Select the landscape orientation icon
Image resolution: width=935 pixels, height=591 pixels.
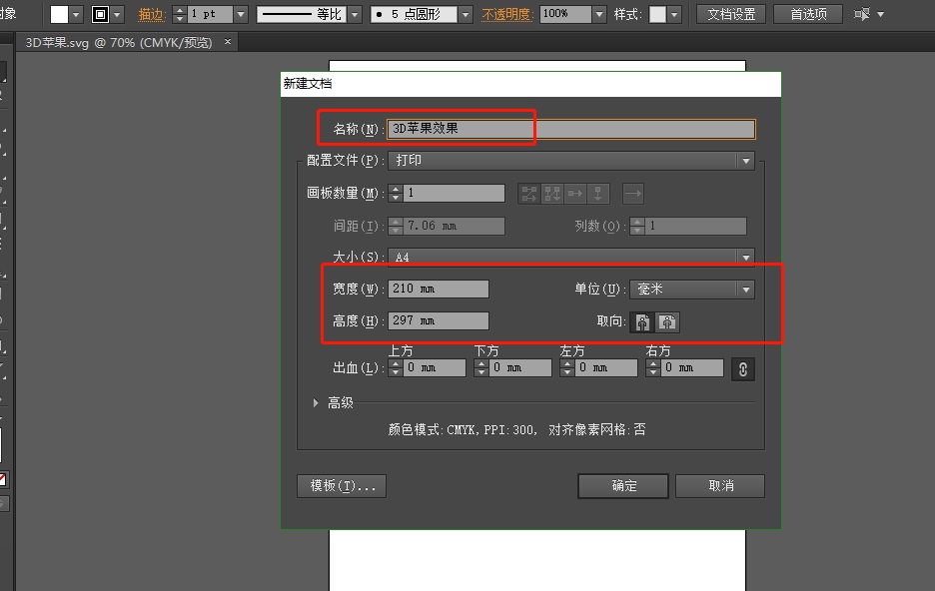click(667, 321)
